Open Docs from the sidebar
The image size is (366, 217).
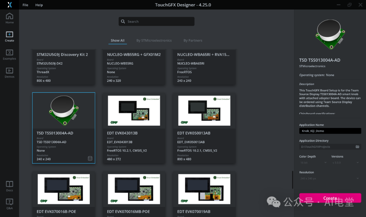[9, 185]
